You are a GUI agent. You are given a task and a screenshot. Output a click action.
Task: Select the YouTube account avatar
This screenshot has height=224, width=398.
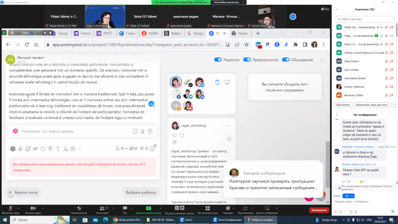(188, 106)
